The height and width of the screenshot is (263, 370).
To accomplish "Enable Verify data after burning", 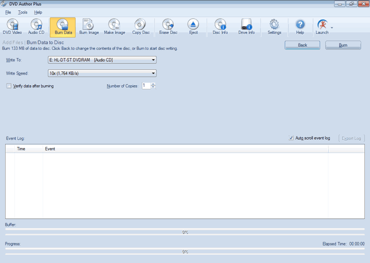I will [9, 86].
